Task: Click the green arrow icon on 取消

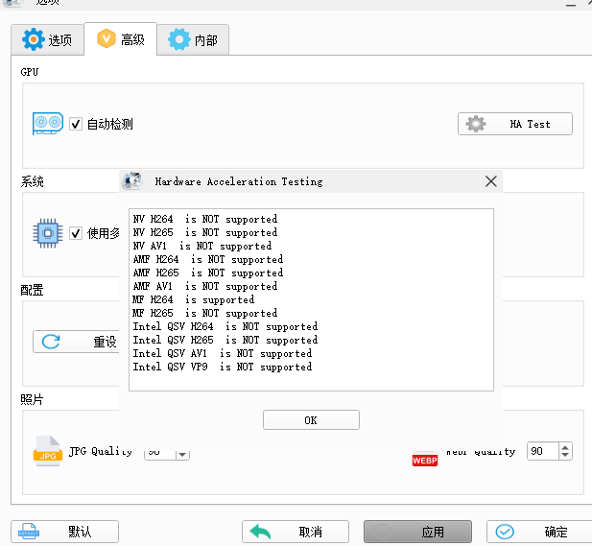Action: point(261,532)
